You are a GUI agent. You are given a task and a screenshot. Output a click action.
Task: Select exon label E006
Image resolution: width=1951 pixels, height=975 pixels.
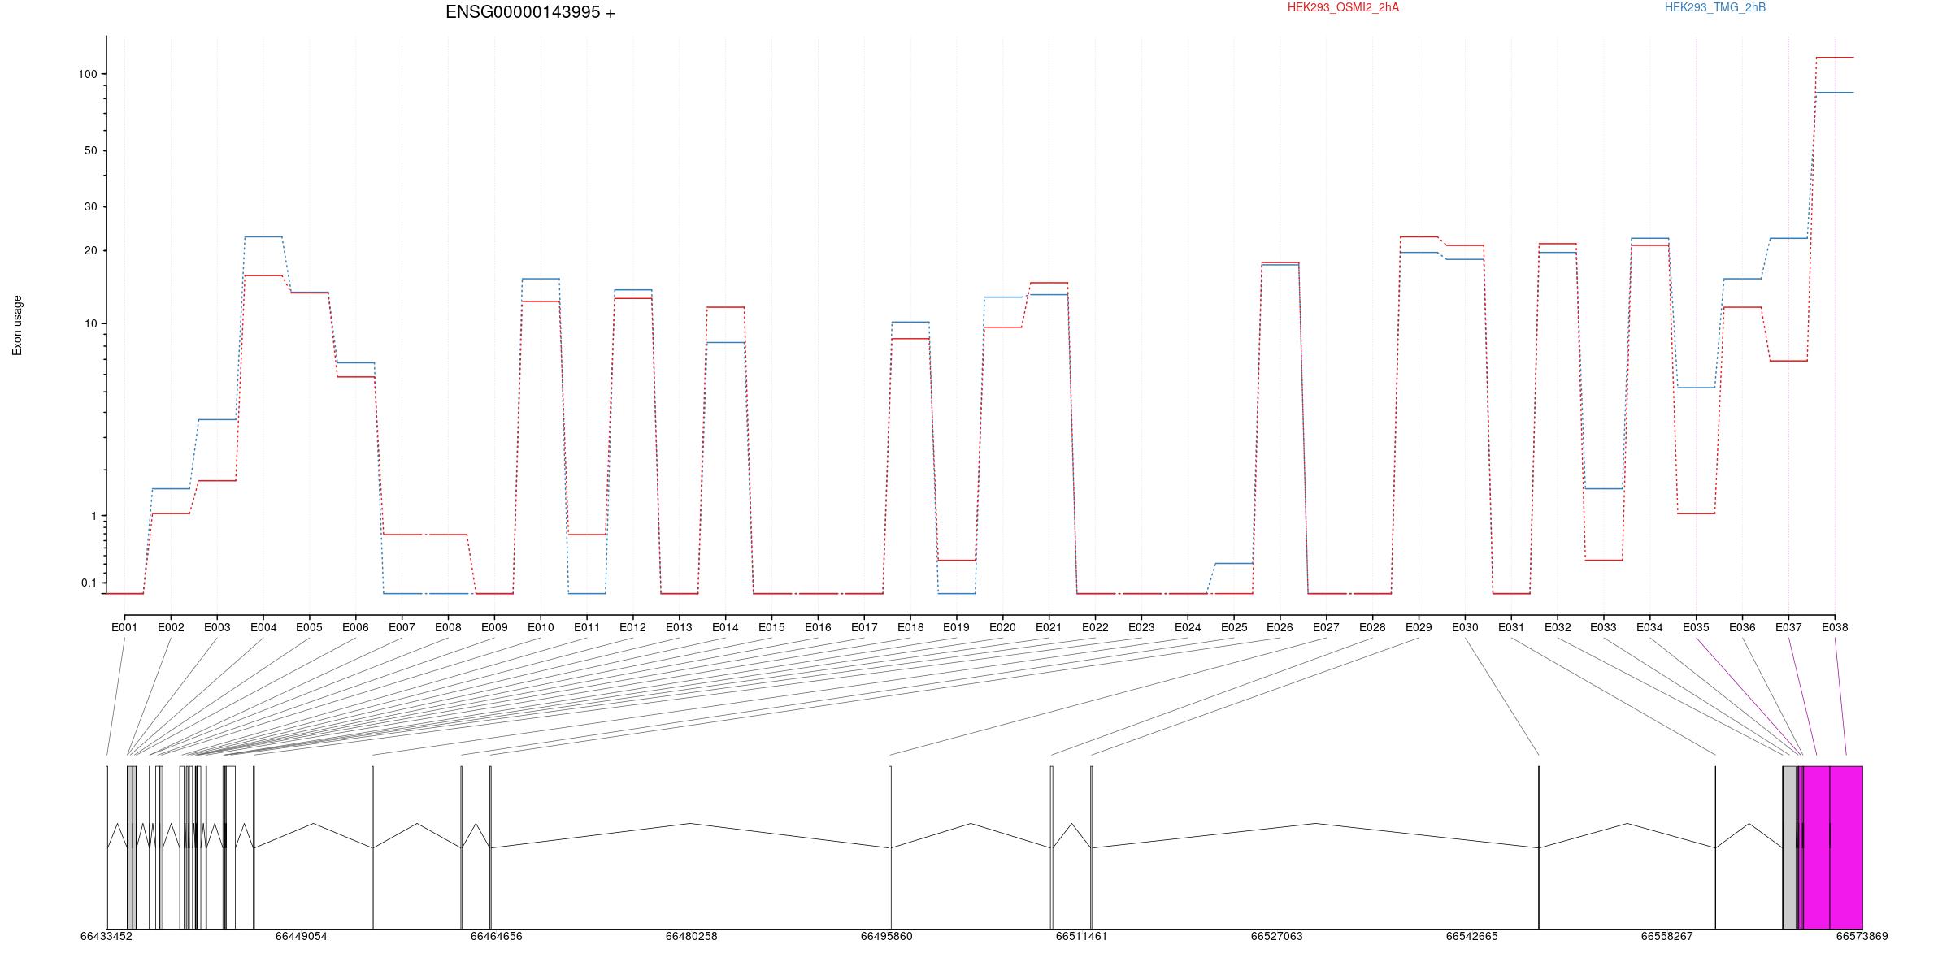click(355, 627)
